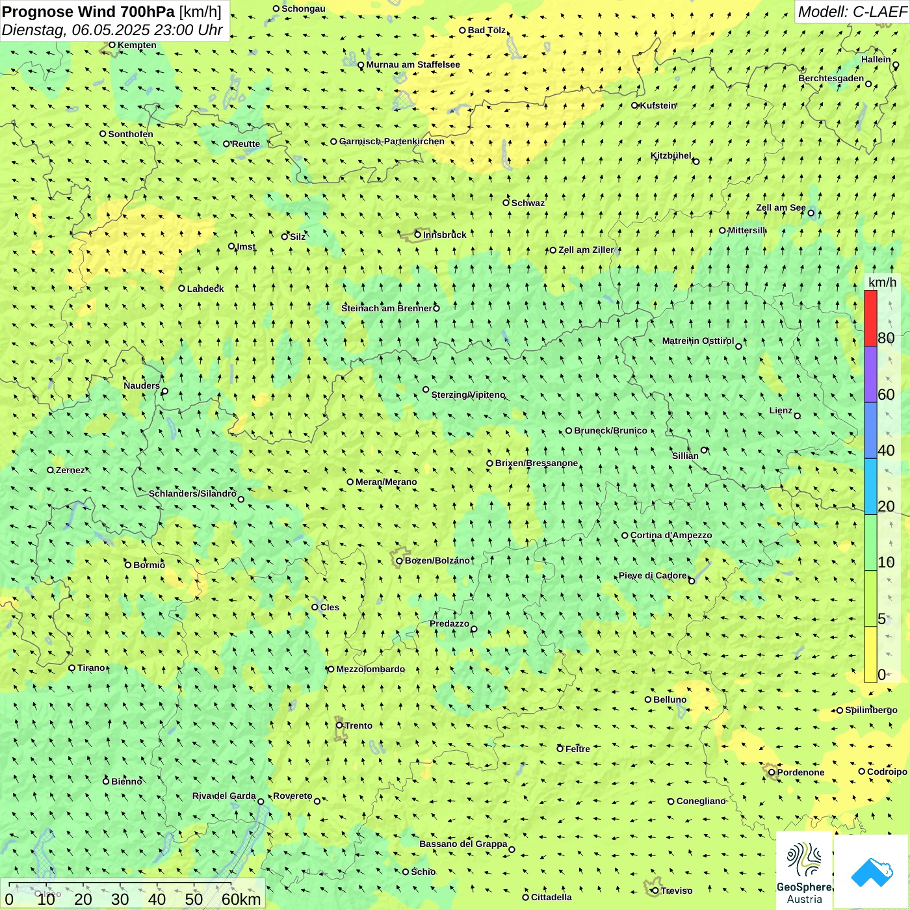
Task: Click the Bassano del Grappa label
Action: click(x=463, y=844)
